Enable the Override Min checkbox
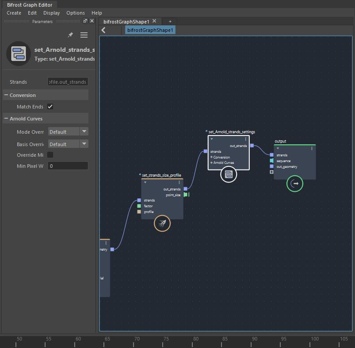 tap(50, 155)
